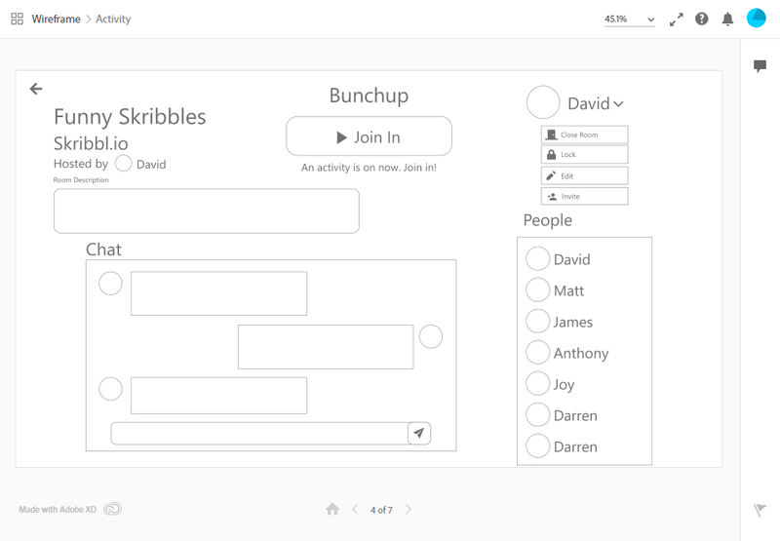Open the comments panel speech bubble icon
The width and height of the screenshot is (780, 541).
tap(760, 65)
